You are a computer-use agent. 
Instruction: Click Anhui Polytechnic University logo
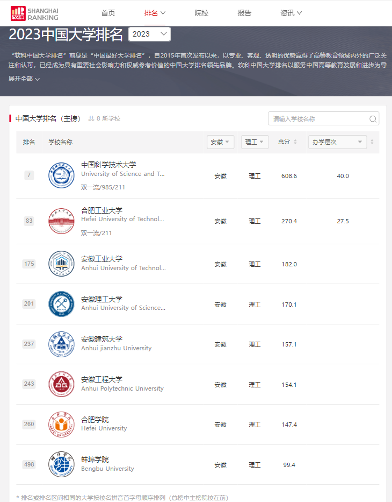pos(61,384)
